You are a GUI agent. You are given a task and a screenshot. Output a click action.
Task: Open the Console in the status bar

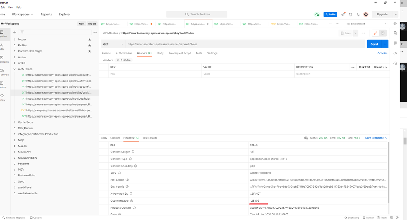[36, 218]
